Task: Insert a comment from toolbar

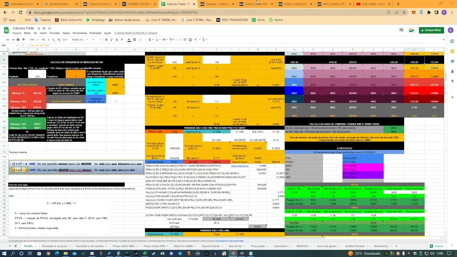Action: click(185, 40)
